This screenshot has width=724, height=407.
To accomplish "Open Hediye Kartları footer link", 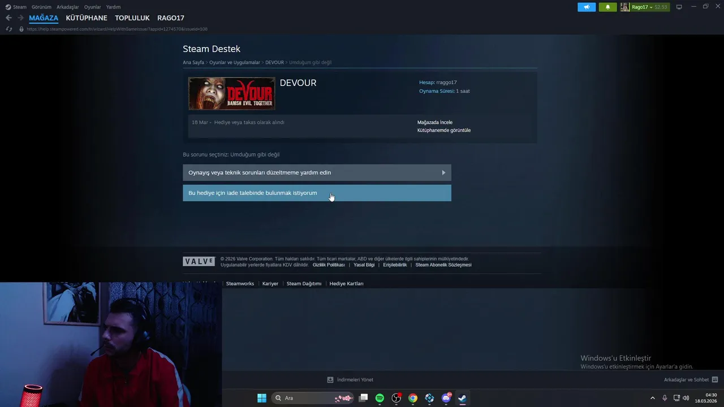I will 346,284.
